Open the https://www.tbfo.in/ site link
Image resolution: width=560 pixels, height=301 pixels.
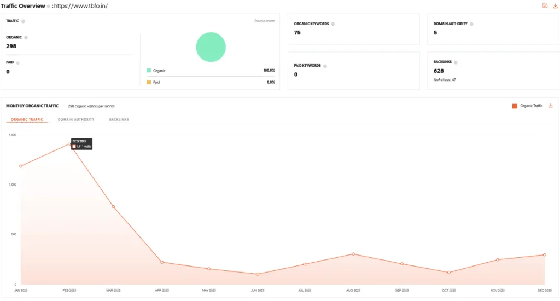(81, 6)
